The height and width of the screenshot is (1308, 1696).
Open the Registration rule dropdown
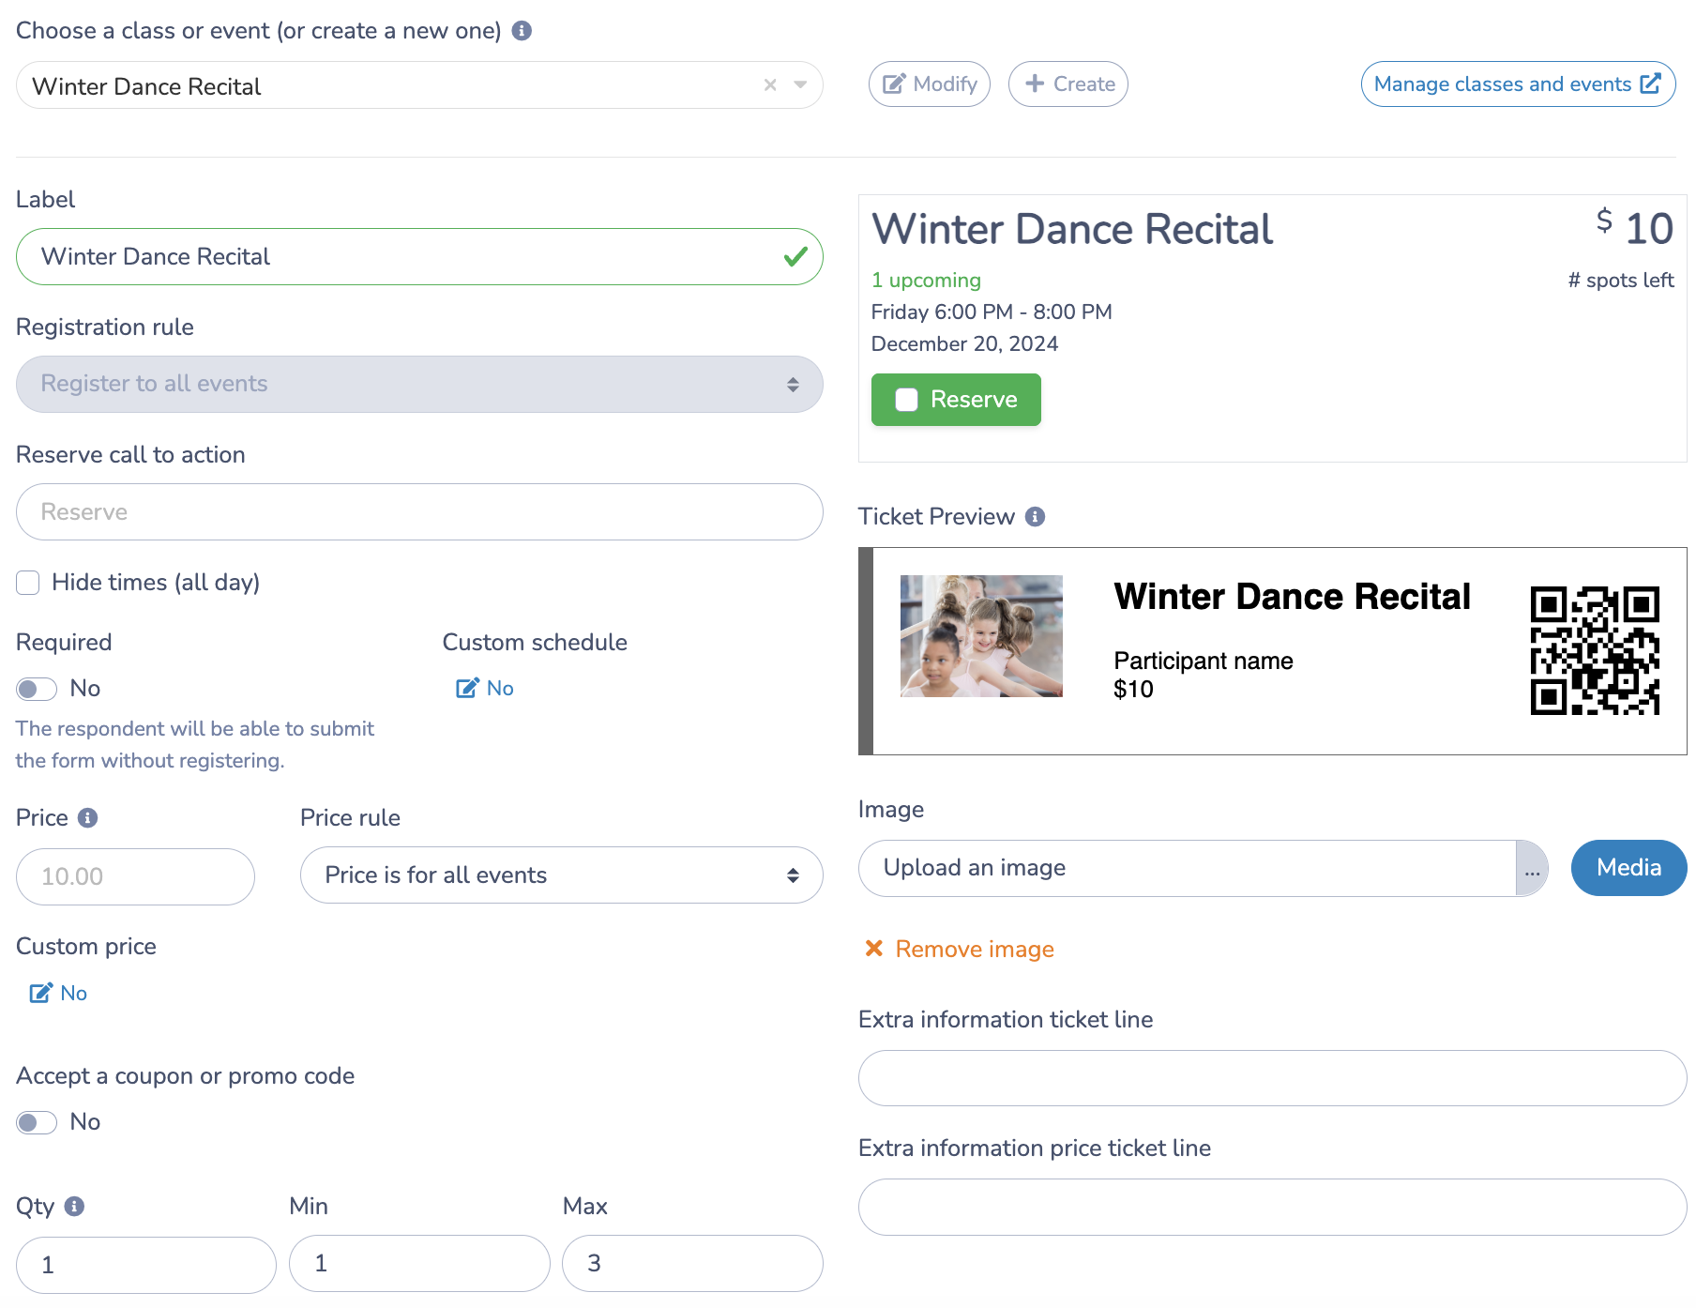click(419, 385)
